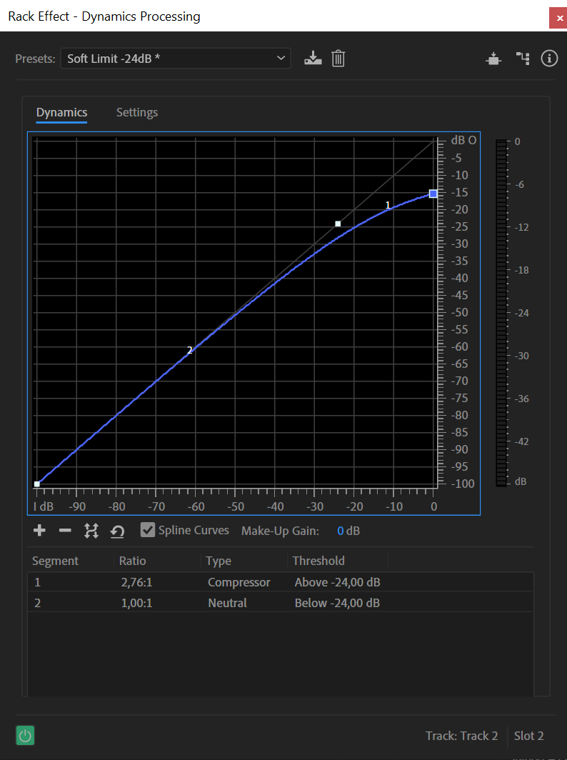Uncheck the Spline Curves checkbox
This screenshot has height=760, width=567.
click(x=148, y=530)
